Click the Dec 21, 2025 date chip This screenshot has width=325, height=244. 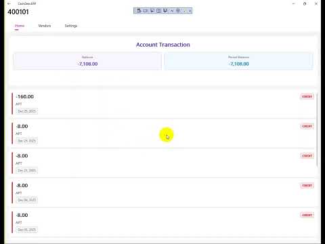[27, 170]
